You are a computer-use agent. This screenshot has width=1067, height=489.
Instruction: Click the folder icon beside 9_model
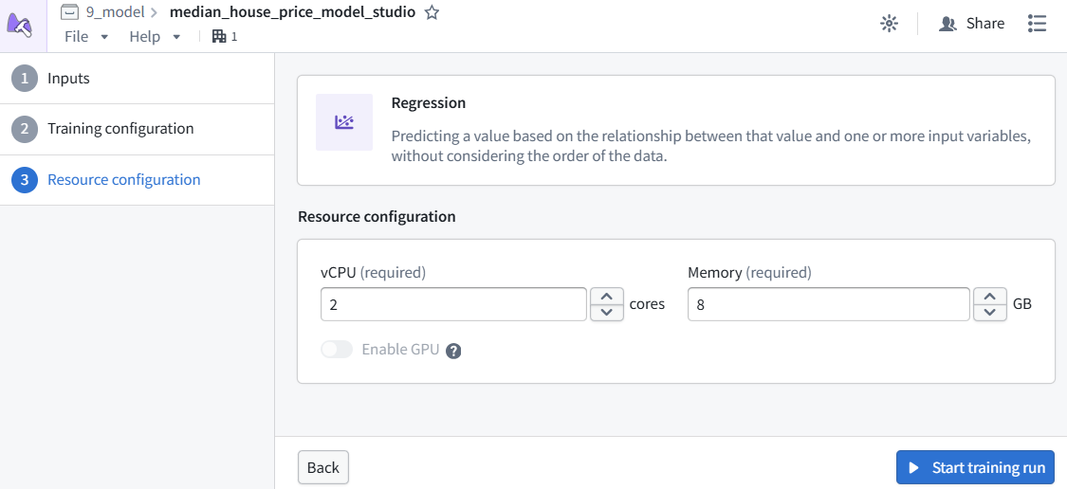pos(69,12)
